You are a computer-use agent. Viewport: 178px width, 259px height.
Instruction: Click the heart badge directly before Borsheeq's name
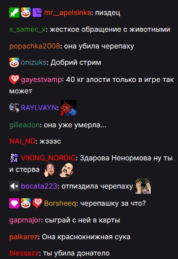(x=37, y=203)
